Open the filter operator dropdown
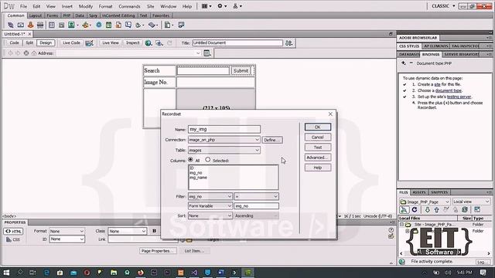The image size is (495, 278). tap(256, 196)
